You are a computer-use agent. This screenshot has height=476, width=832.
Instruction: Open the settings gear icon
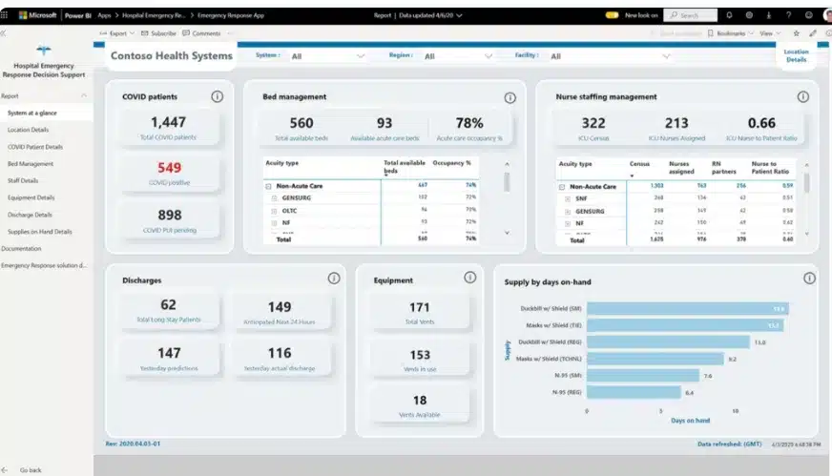[749, 15]
